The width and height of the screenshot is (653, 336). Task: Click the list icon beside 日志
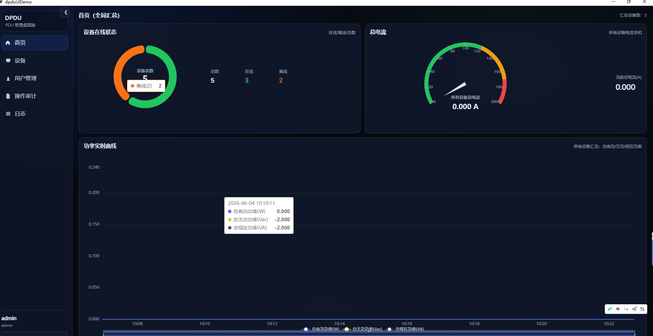click(8, 114)
